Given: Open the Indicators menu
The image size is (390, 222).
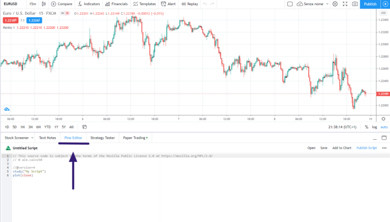Looking at the screenshot, I should pyautogui.click(x=88, y=4).
